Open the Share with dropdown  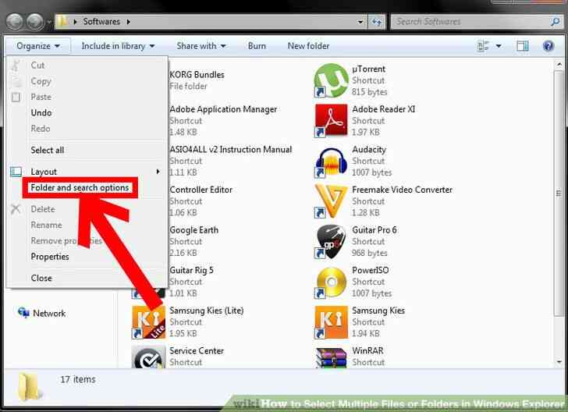point(201,46)
